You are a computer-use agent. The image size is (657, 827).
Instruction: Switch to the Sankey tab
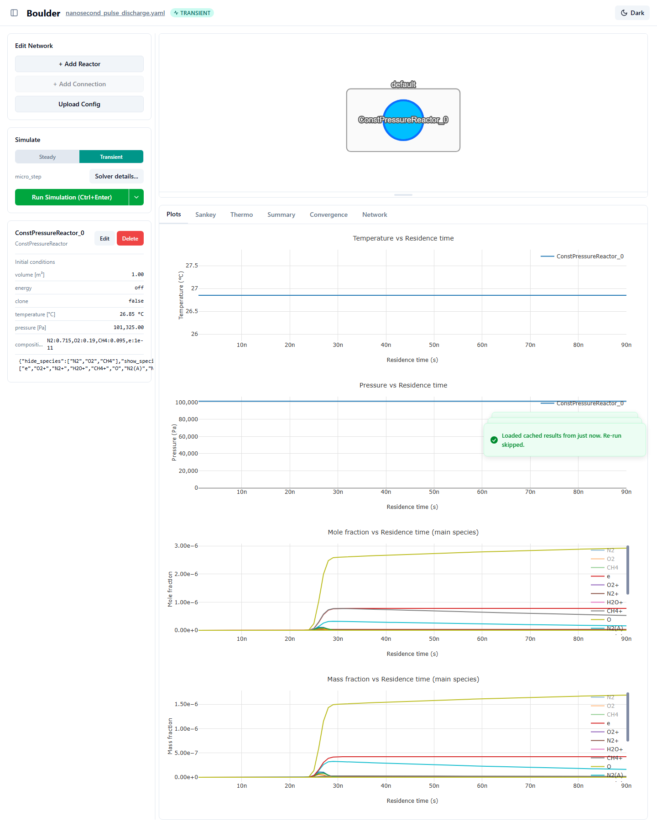click(x=205, y=215)
